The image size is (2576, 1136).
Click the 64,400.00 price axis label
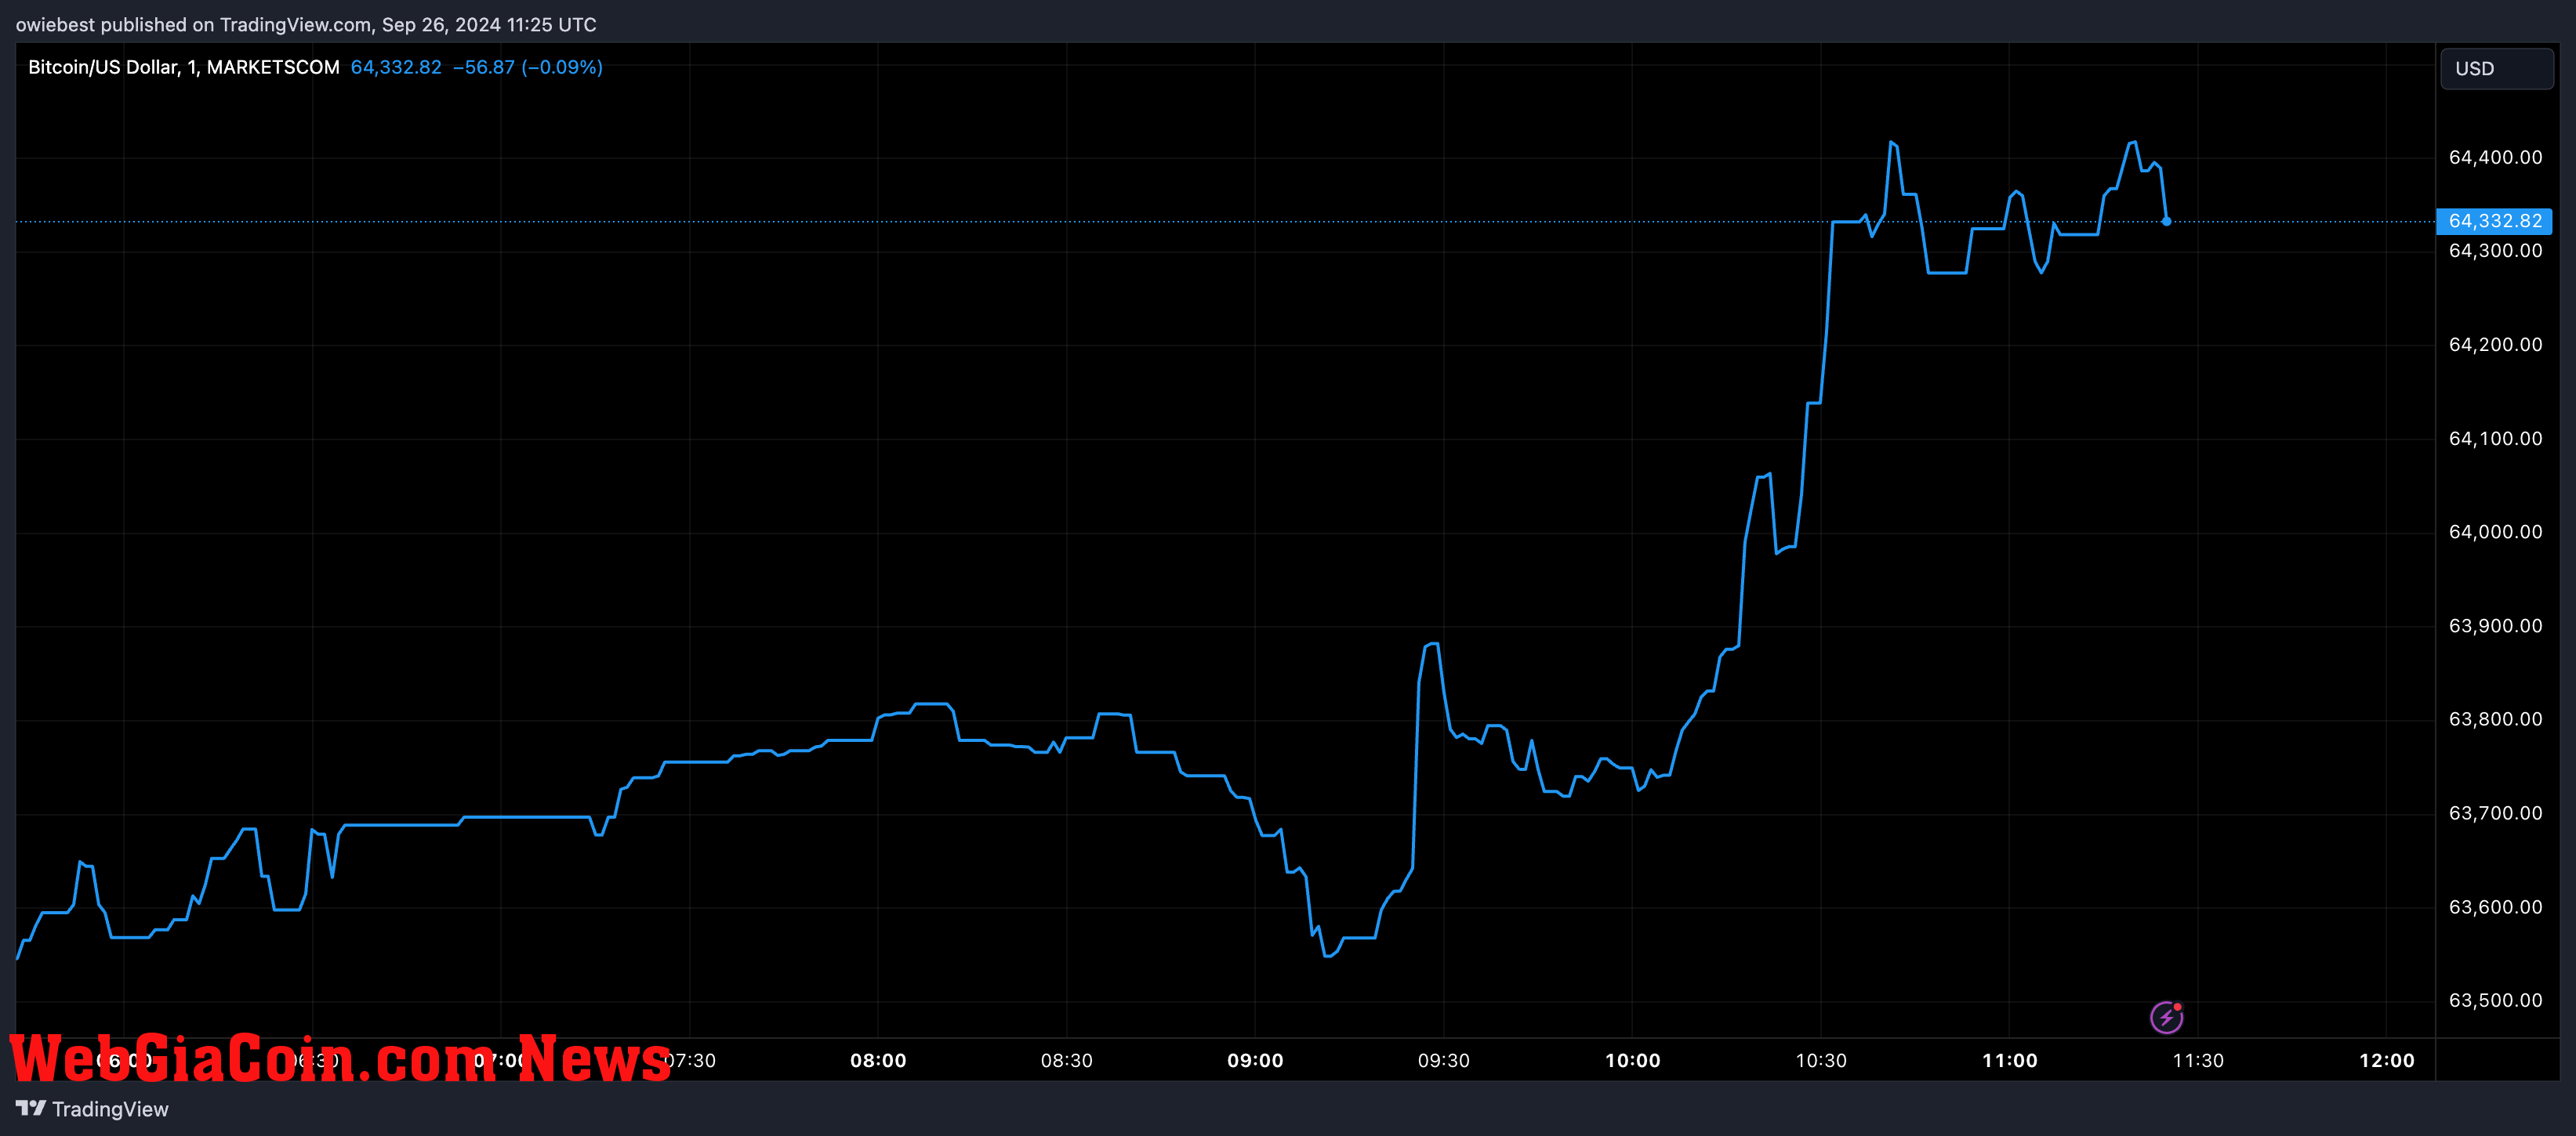tap(2495, 157)
